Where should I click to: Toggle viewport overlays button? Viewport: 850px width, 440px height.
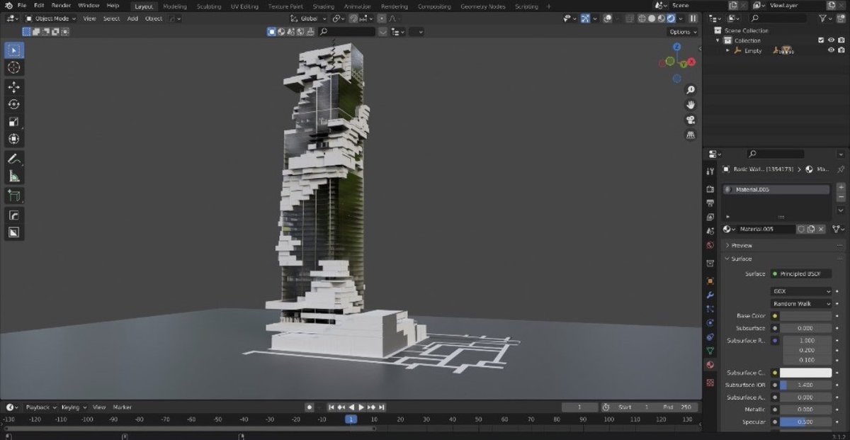click(608, 18)
